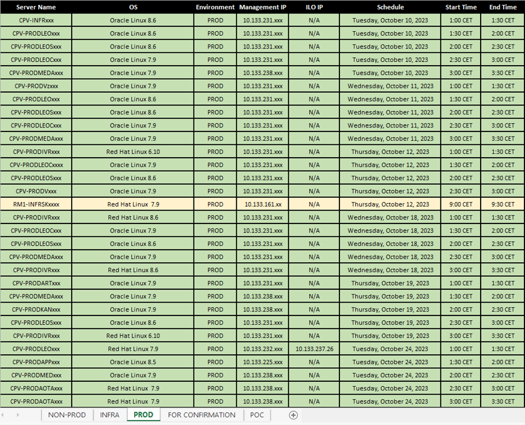Select the 10.133.238.xxx IP of CPV-PRODKANxxx

[x=262, y=309]
